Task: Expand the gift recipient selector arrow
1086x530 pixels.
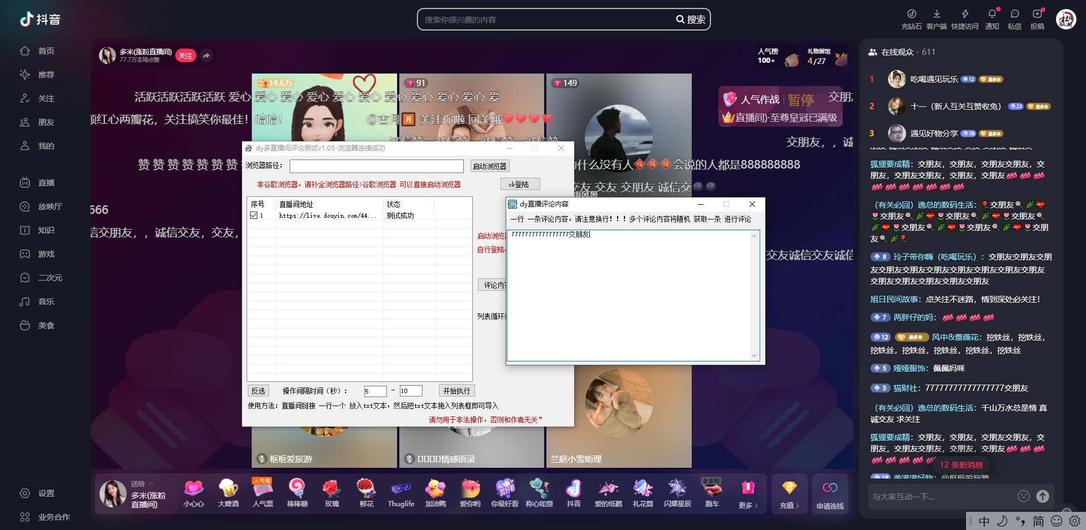Action: tap(152, 484)
